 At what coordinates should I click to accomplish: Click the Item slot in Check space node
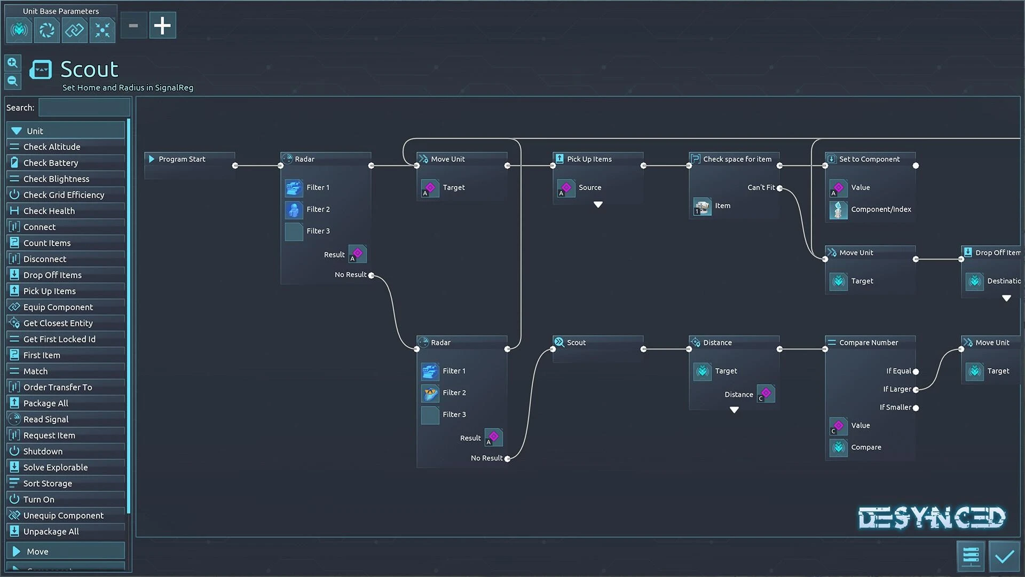(702, 206)
